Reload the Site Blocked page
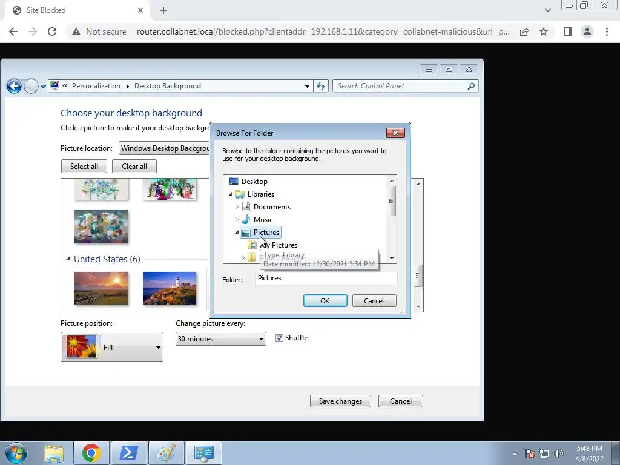This screenshot has height=465, width=620. point(52,31)
